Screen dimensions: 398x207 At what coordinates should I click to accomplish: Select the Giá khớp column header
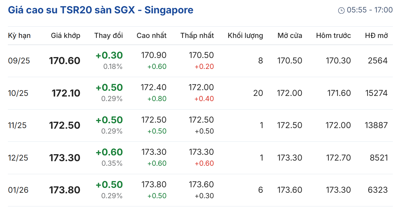(x=66, y=36)
